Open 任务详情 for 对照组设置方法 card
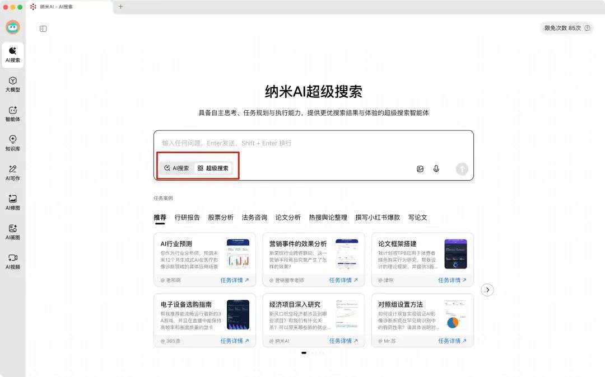Viewport: 605px width, 377px height. (x=452, y=341)
